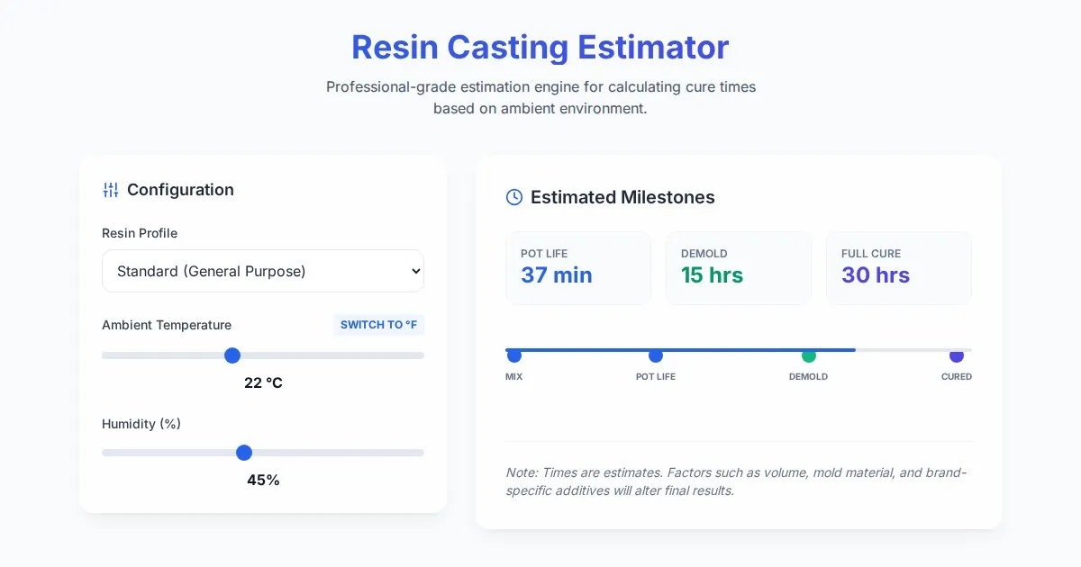1081x567 pixels.
Task: Click the Resin Casting Estimator title
Action: tap(540, 47)
